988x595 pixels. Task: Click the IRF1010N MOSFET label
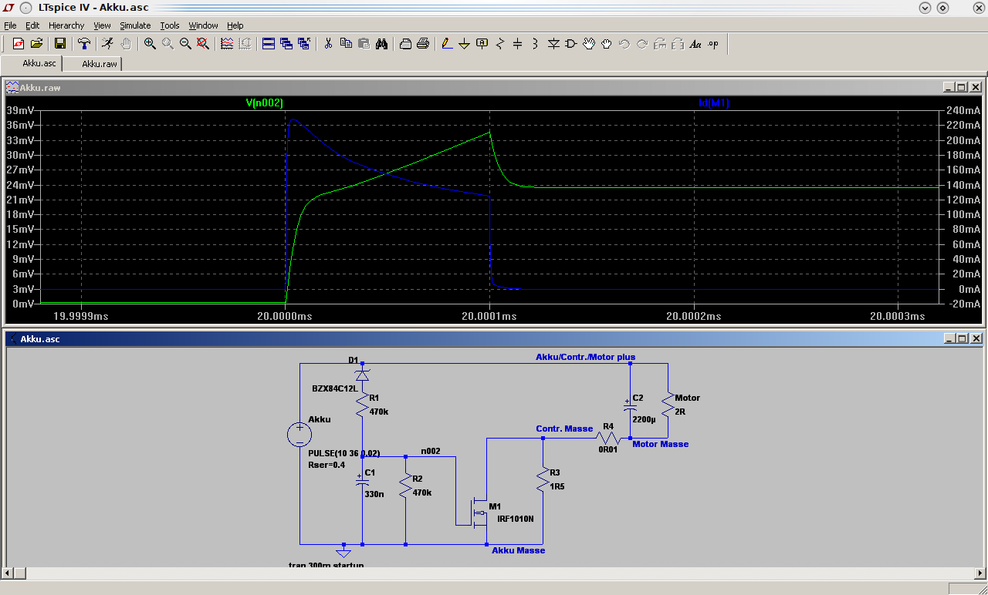pyautogui.click(x=516, y=519)
